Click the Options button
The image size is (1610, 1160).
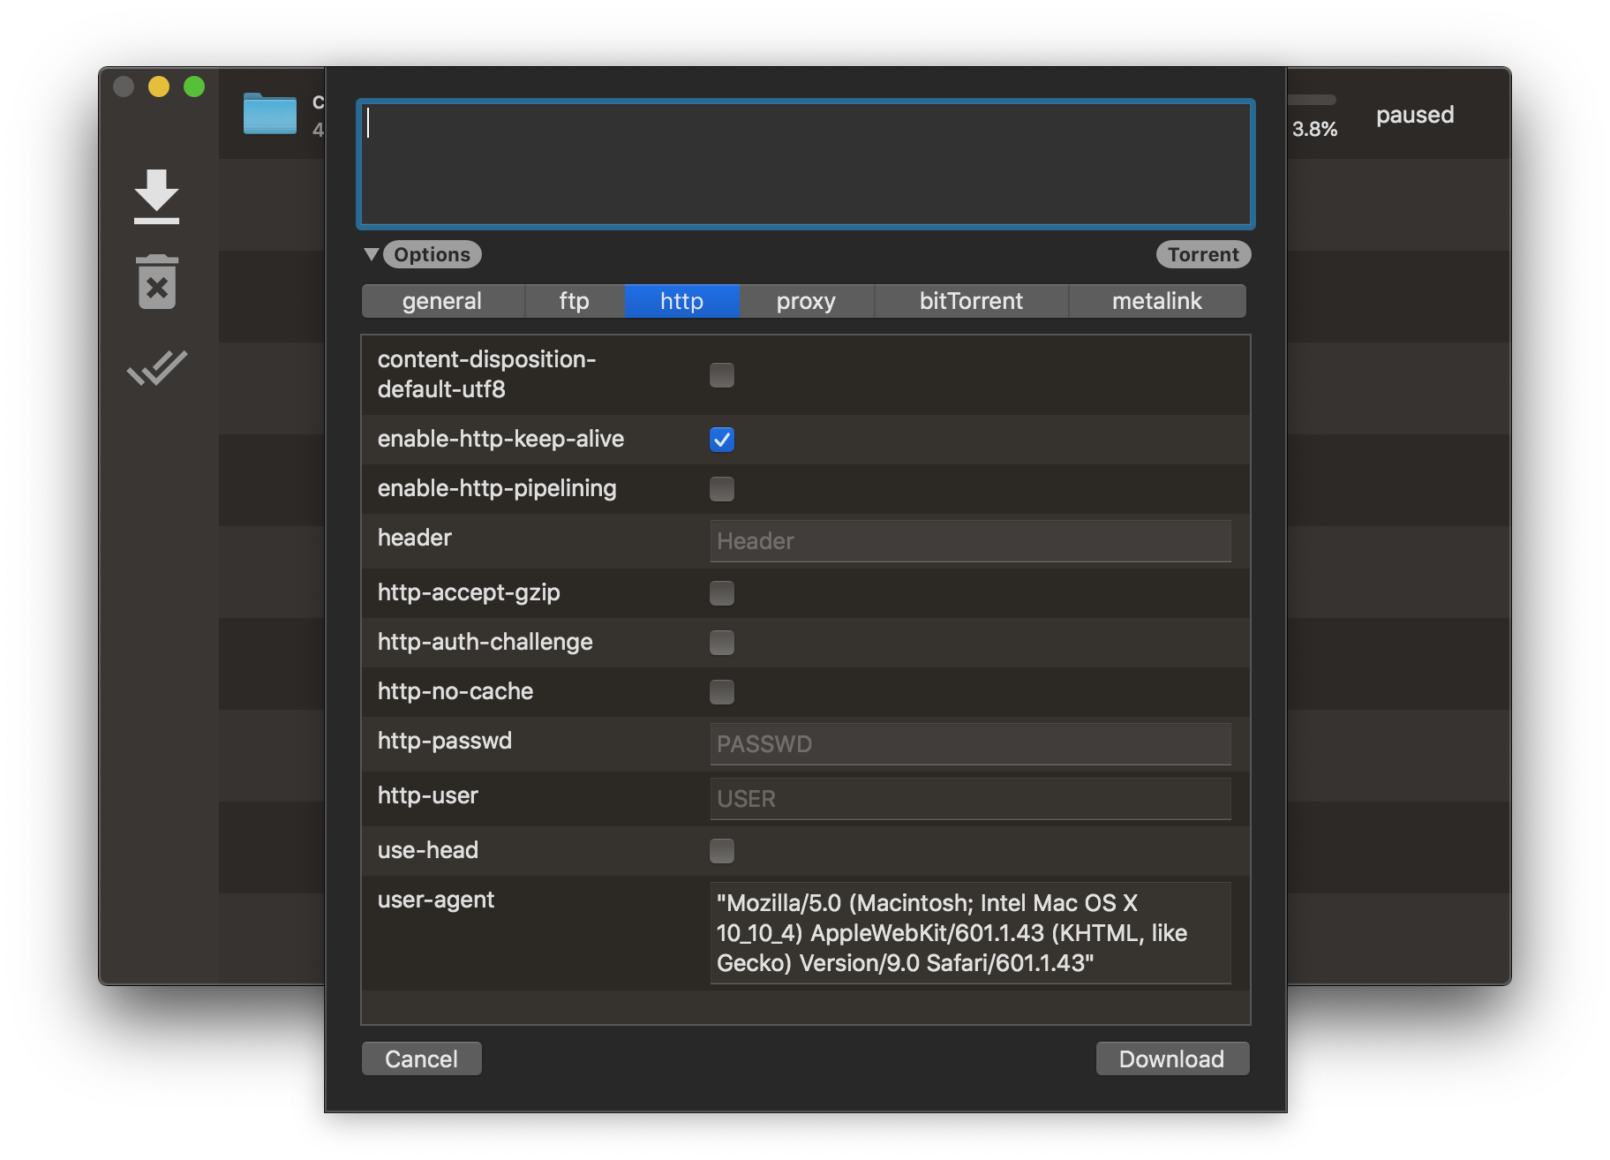pyautogui.click(x=433, y=254)
